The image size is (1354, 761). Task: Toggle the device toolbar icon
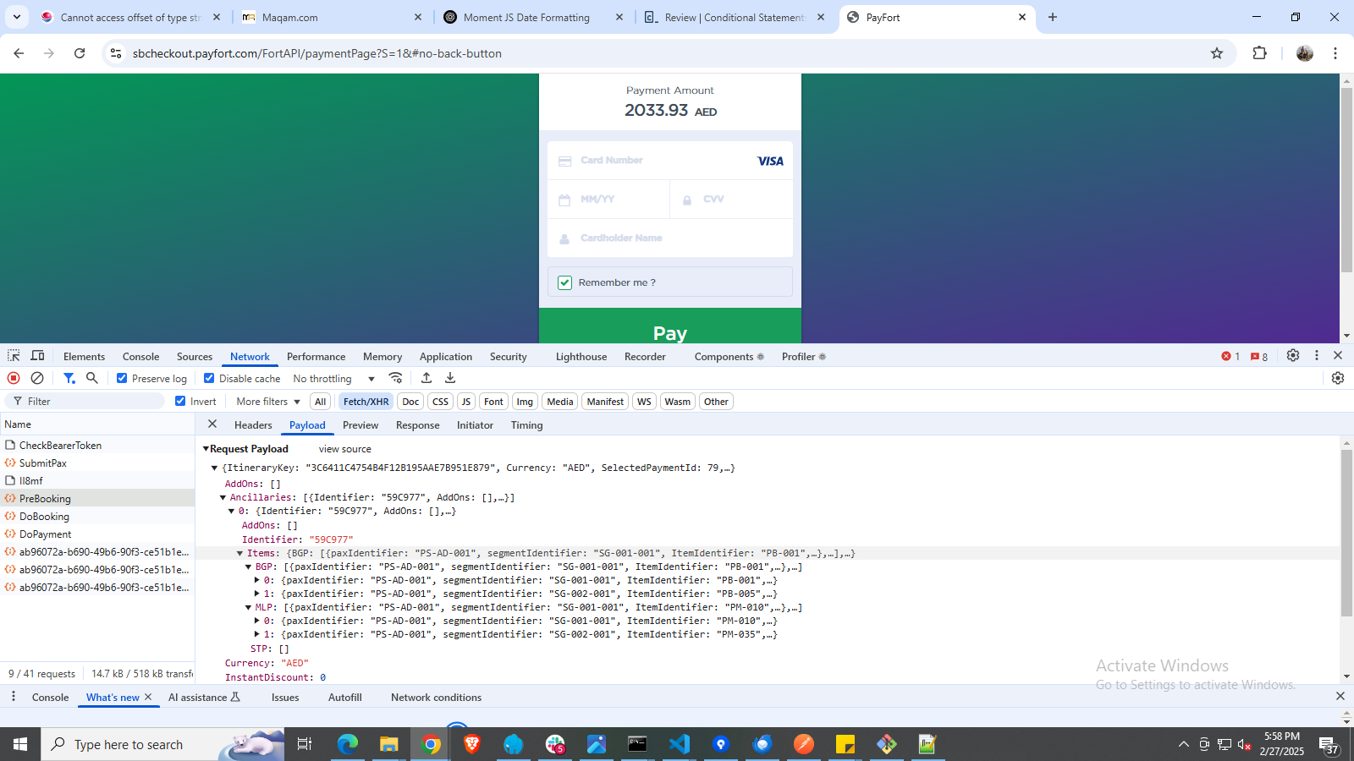37,356
